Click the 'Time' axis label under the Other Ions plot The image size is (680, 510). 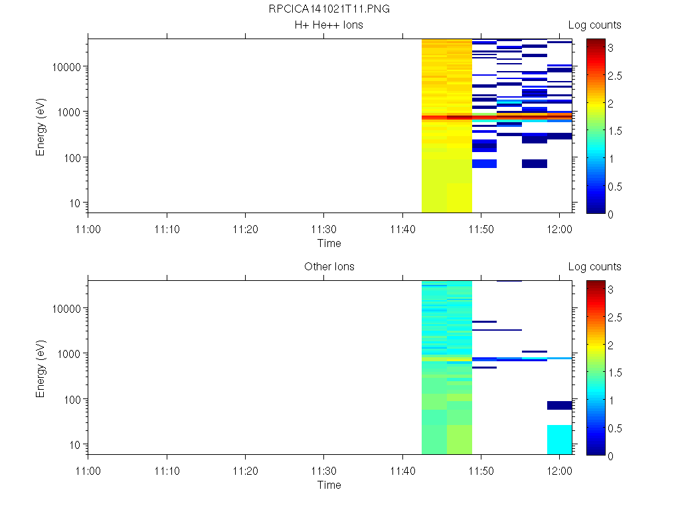(x=329, y=485)
